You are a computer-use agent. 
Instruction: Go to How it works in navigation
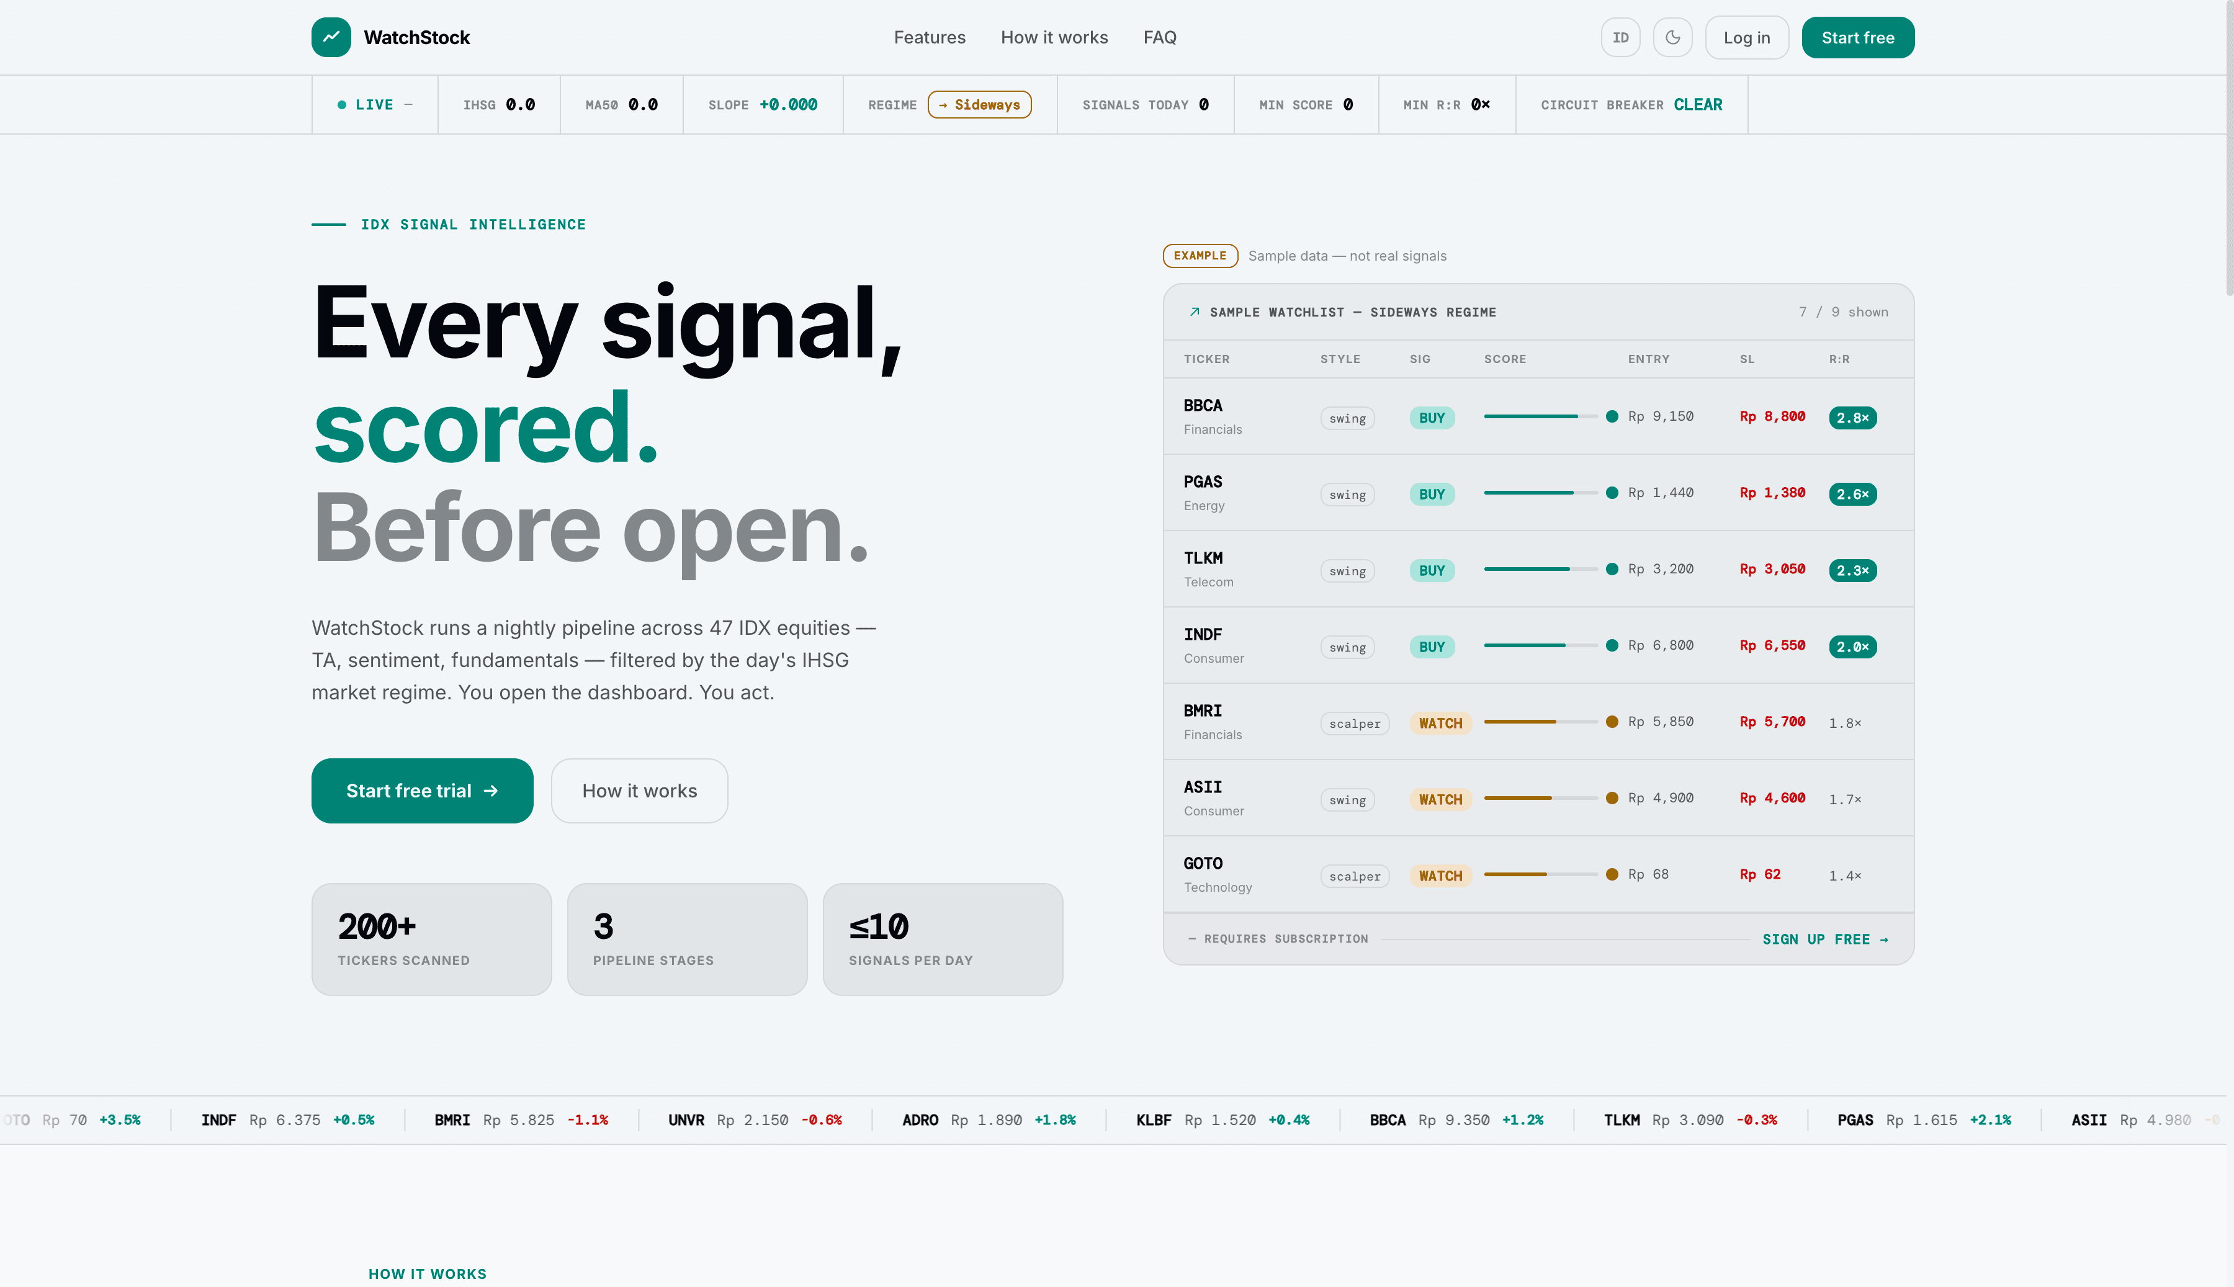1054,37
